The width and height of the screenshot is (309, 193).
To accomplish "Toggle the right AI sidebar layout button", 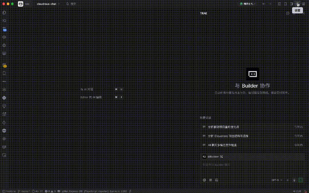I will [292, 4].
